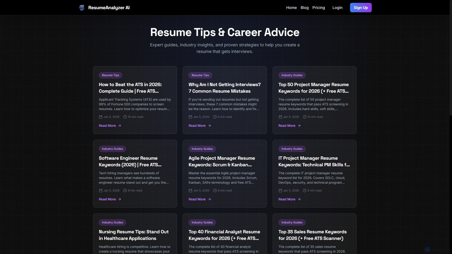Open 'Why Am I Not Getting Interviews?' article title
Viewport: 452px width, 254px height.
point(225,88)
